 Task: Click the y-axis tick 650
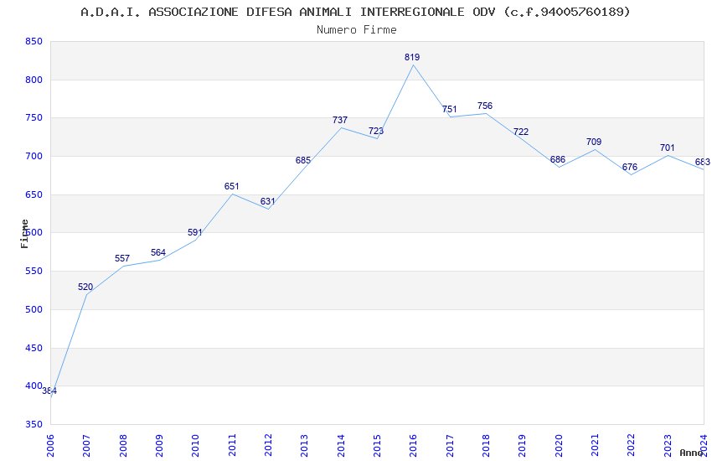(34, 194)
